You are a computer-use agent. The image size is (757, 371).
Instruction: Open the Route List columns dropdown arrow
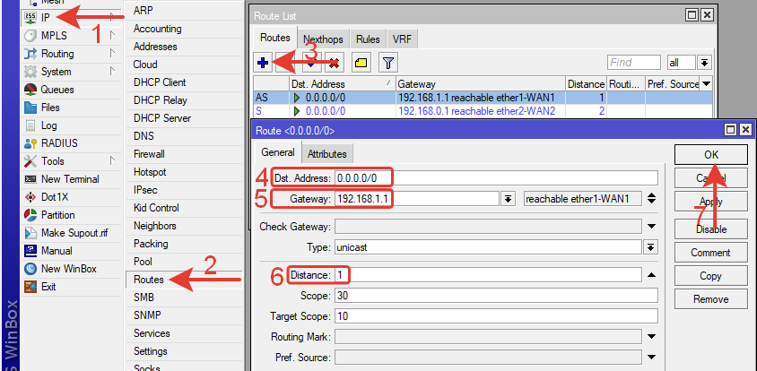click(706, 84)
